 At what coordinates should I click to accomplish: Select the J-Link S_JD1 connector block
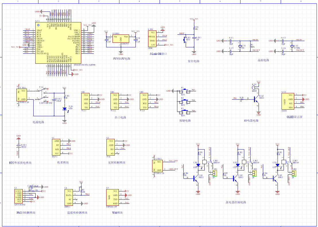152,39
